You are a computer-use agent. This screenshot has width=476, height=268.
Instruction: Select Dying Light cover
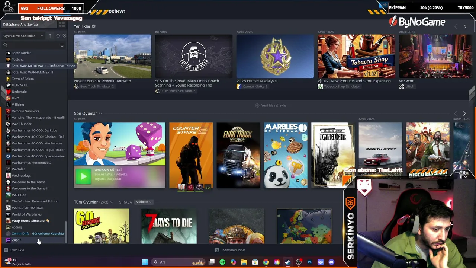(x=333, y=155)
